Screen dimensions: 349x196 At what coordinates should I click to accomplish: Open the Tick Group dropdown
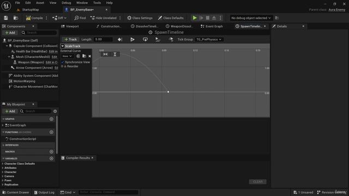pos(209,39)
